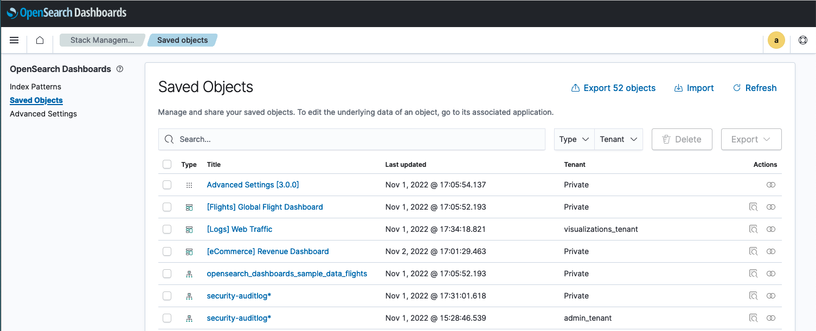Click the Title column header
816x331 pixels.
pyautogui.click(x=214, y=164)
